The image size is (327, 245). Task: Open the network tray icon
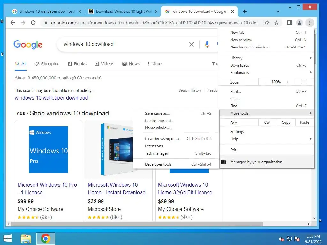click(x=289, y=239)
